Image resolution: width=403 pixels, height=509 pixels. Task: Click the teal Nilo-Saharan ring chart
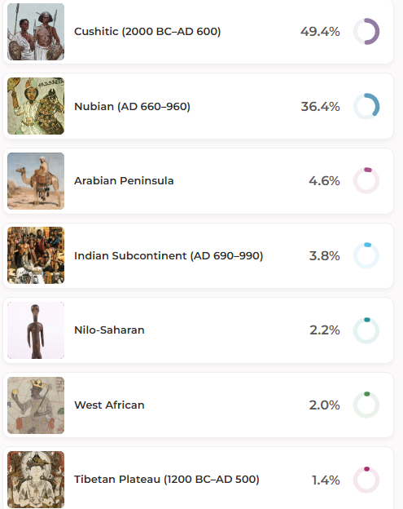366,330
